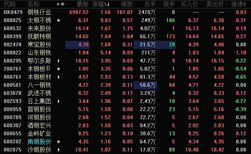Sort by the 总手 column header

click(150, 4)
